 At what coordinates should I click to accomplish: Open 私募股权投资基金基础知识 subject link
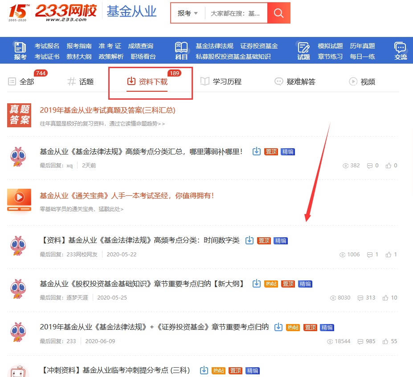pyautogui.click(x=233, y=57)
